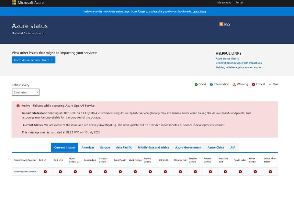Viewport: 294px width, 197px height.
Task: Open the Azure status history link
Action: click(x=227, y=58)
